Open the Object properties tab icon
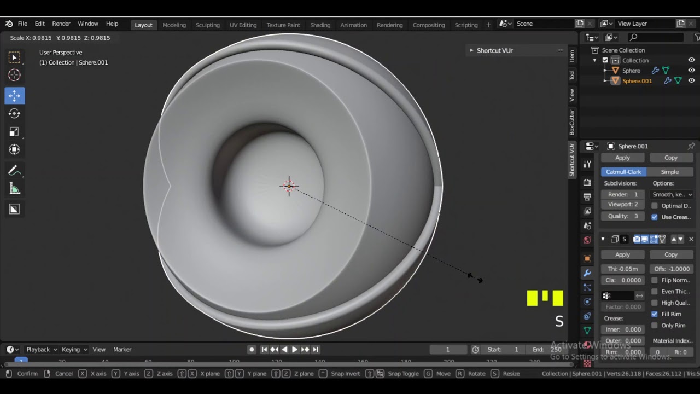This screenshot has height=394, width=700. (x=587, y=258)
